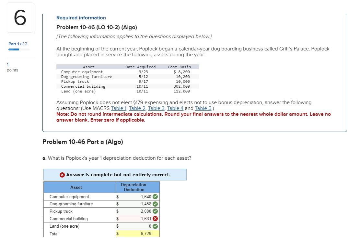Click the Total row label
Image resolution: width=360 pixels, height=238 pixels.
54,234
